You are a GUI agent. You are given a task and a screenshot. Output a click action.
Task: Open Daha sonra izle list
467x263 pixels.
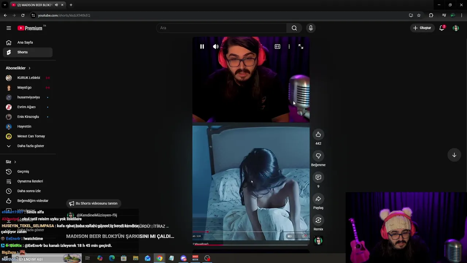[x=28, y=191]
